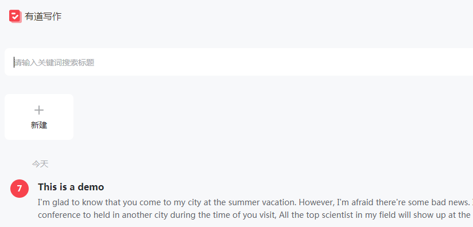Click the preview line starting 'I'm glad to know'
This screenshot has height=227, width=473.
(255, 202)
